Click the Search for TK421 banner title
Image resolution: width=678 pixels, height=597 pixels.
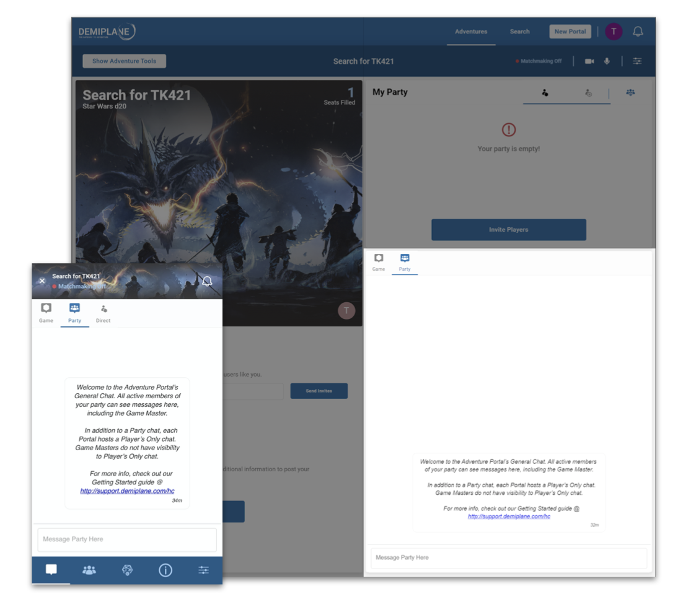(136, 95)
